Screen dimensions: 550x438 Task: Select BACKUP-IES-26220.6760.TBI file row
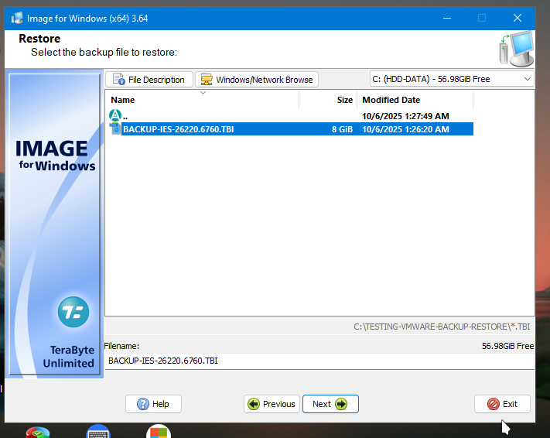291,129
